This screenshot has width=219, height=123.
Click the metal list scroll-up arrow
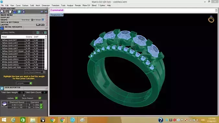tap(46, 37)
